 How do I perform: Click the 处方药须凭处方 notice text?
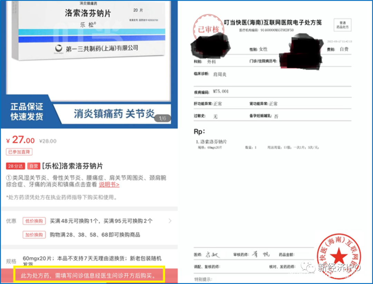coord(61,197)
